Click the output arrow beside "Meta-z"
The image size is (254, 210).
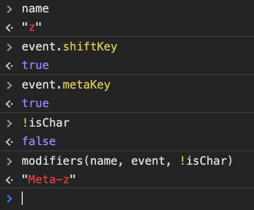9,180
